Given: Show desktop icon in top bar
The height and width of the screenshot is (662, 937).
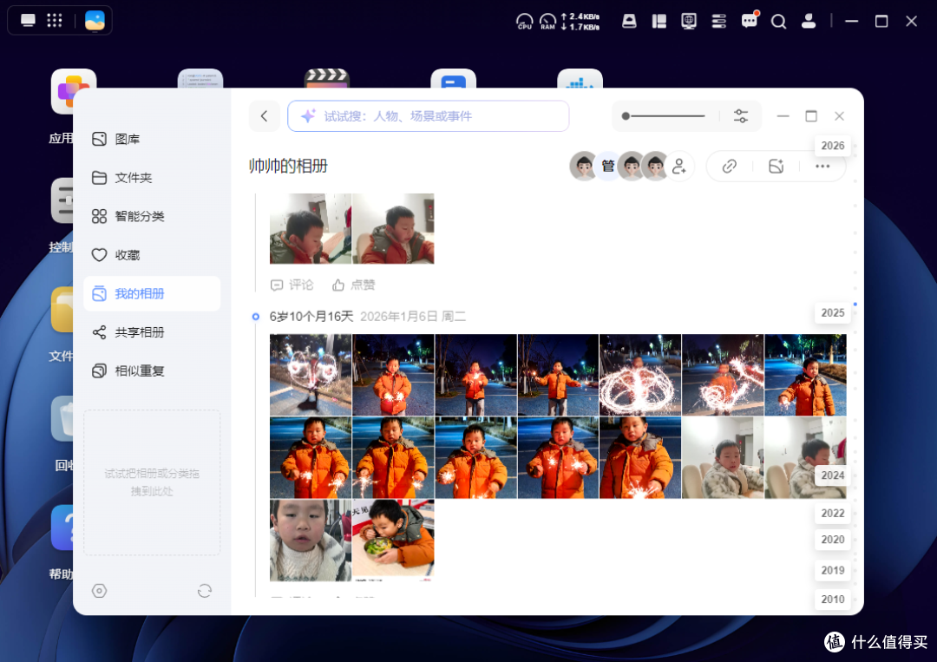Looking at the screenshot, I should pyautogui.click(x=28, y=21).
